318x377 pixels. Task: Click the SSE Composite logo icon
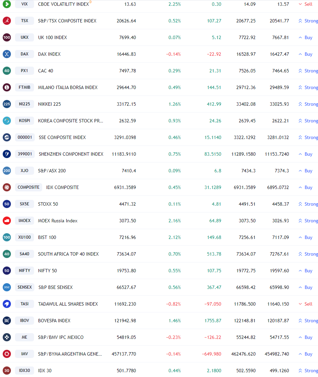pyautogui.click(x=7, y=137)
